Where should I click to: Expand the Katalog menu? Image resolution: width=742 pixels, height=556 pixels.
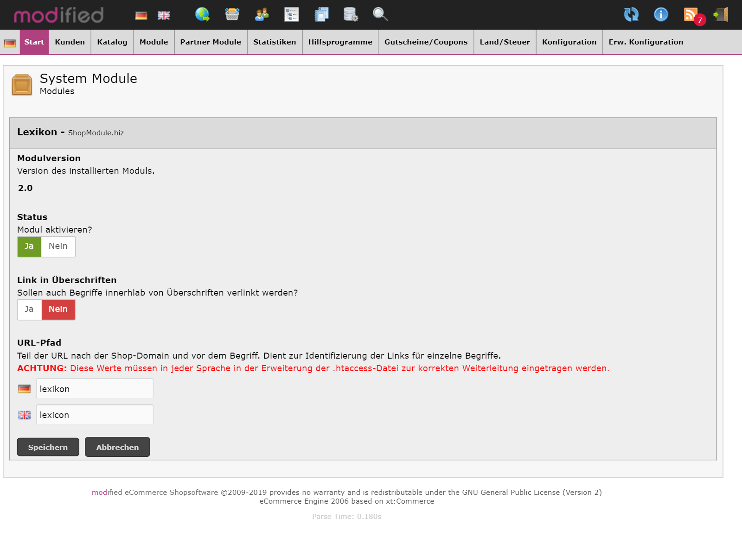112,42
